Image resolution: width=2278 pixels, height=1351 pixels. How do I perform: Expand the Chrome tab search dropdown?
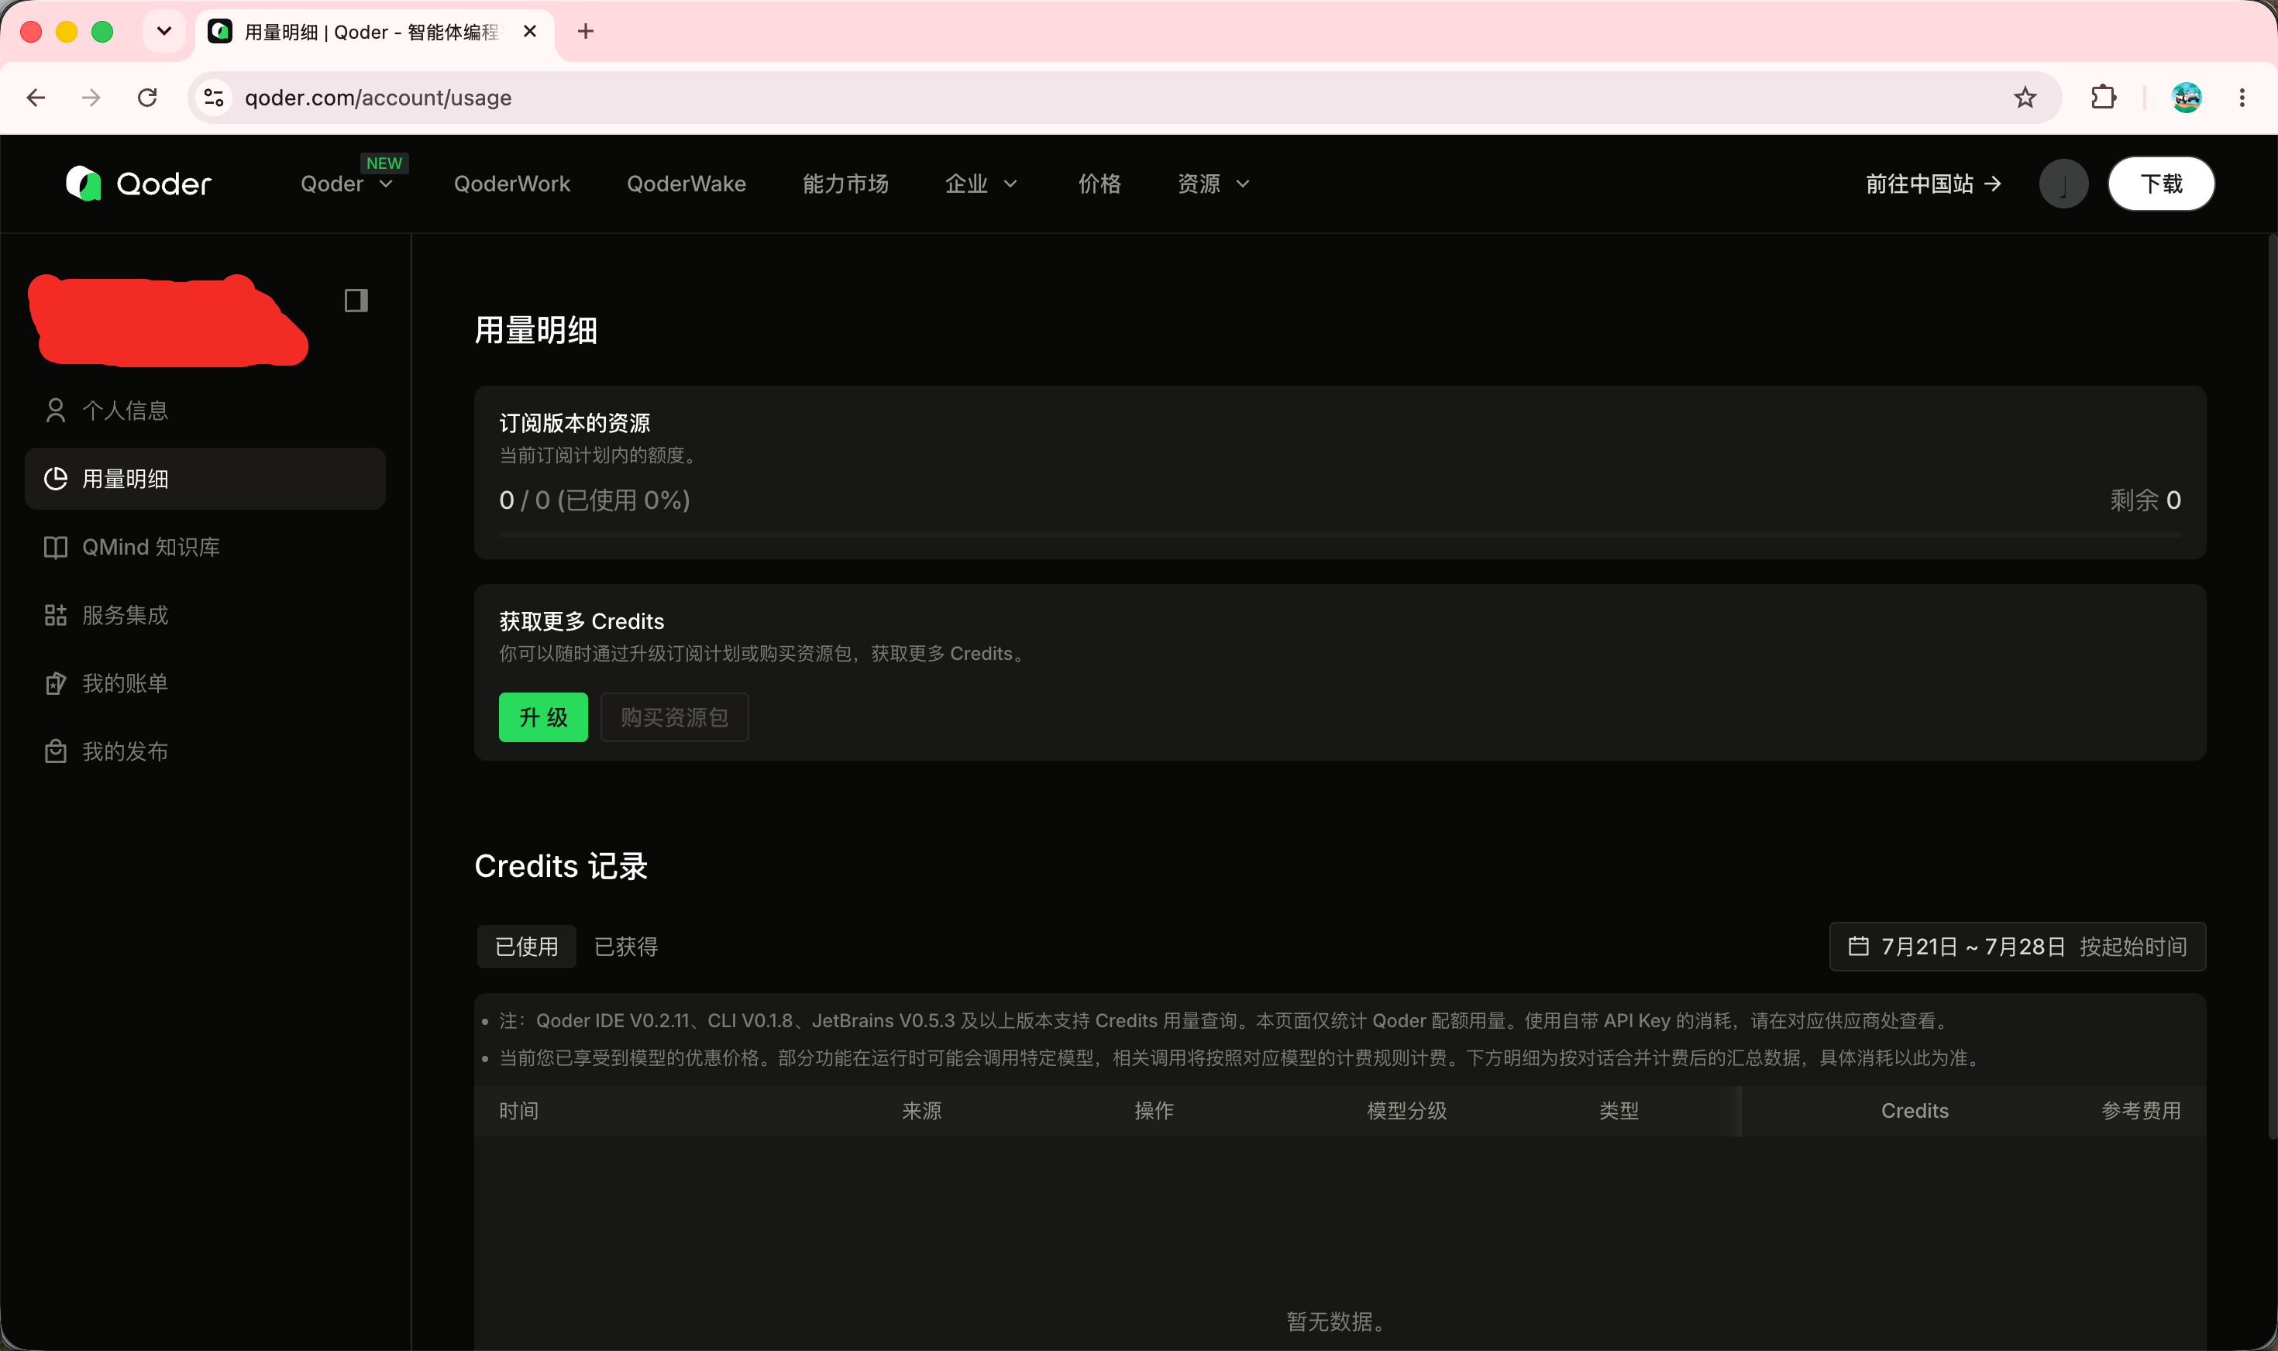(164, 32)
